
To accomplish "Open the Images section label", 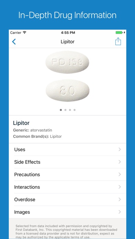I will coord(22,212).
